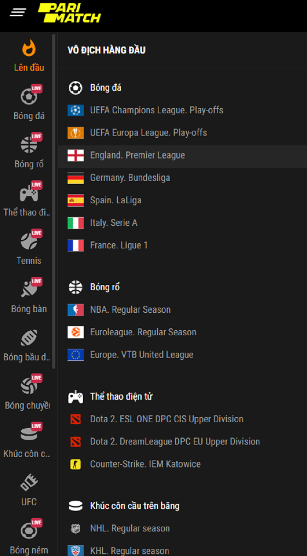Image resolution: width=307 pixels, height=556 pixels.
Task: Open UEFA Champions League Play-offs
Action: coord(157,110)
